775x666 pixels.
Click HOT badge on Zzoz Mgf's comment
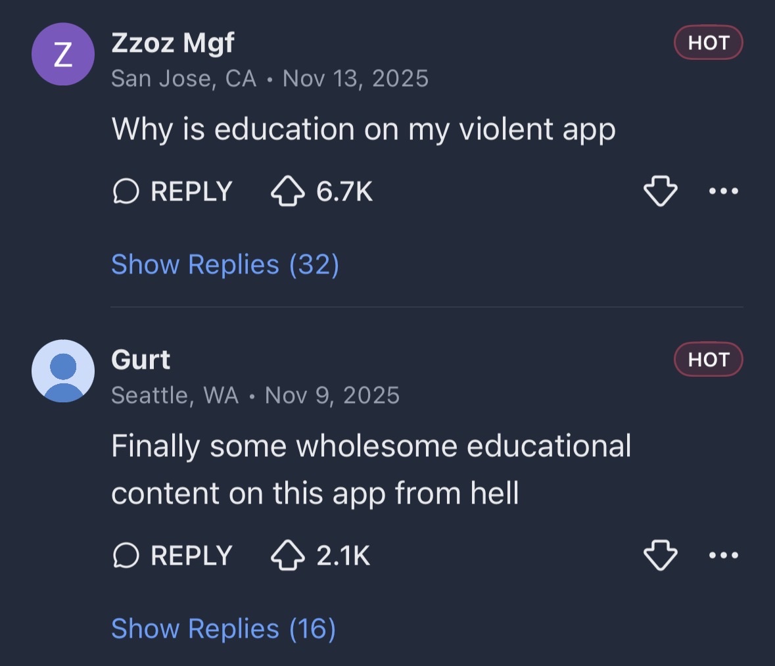[x=708, y=43]
